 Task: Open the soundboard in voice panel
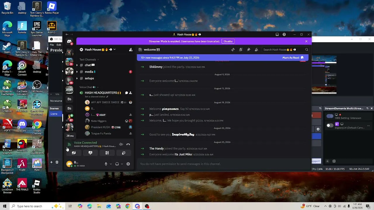point(124,153)
